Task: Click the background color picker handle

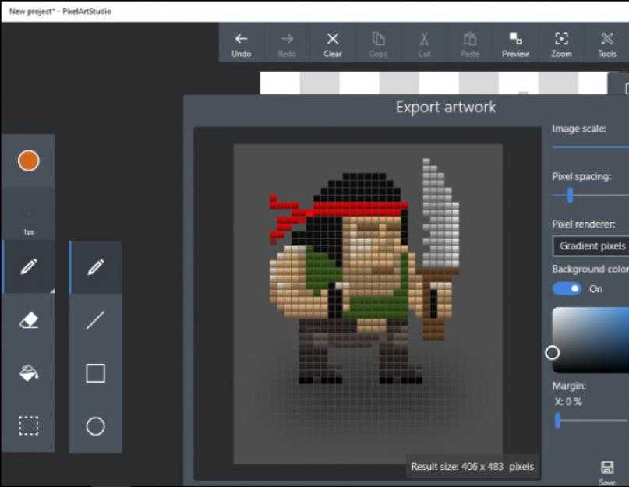Action: tap(553, 353)
